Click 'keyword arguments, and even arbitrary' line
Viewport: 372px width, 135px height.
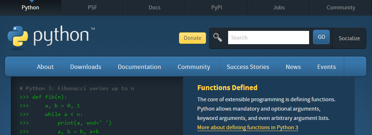pos(263,118)
